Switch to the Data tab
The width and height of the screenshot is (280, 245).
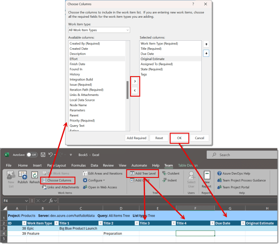point(94,166)
